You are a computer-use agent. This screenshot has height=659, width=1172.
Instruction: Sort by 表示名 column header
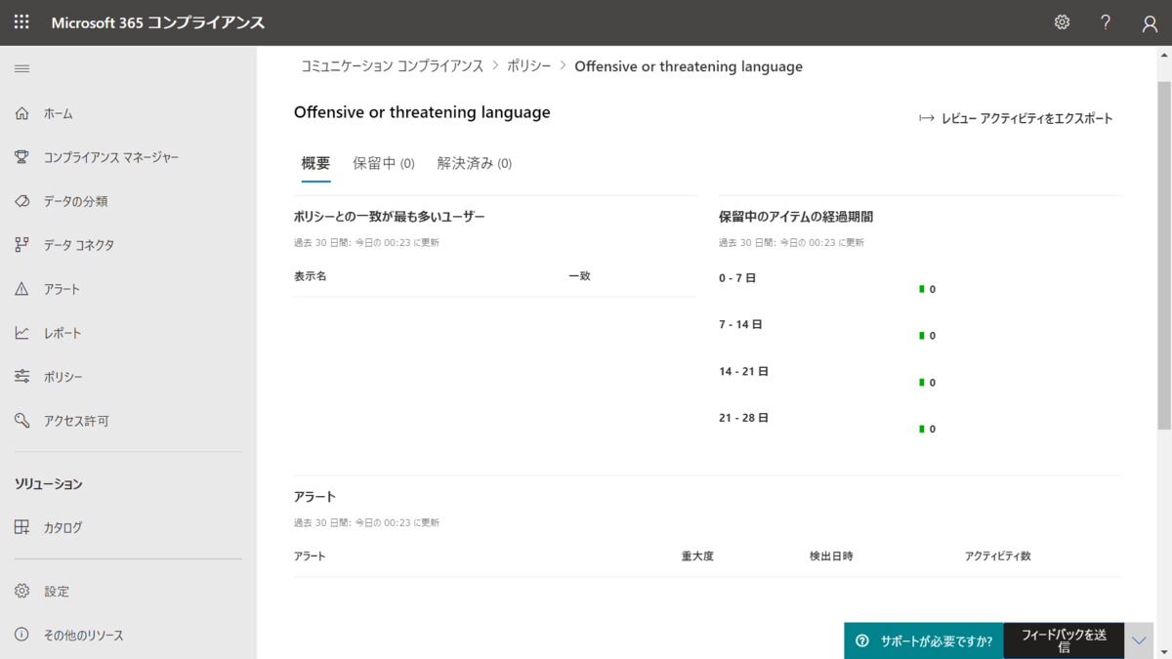click(311, 276)
